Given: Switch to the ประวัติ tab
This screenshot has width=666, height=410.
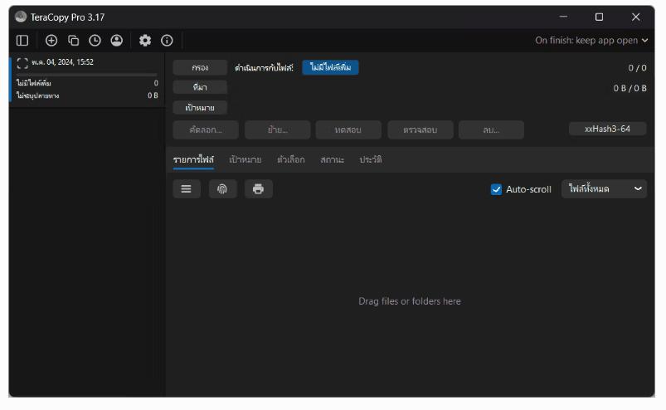Looking at the screenshot, I should [371, 159].
